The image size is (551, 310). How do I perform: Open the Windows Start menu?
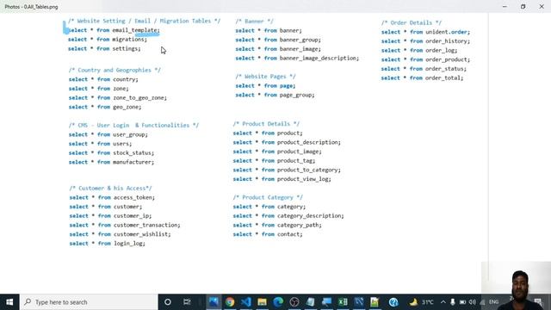tap(9, 302)
